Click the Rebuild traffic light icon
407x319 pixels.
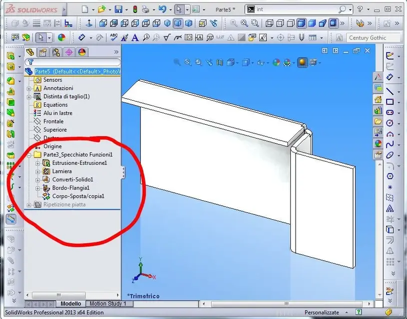(x=134, y=9)
